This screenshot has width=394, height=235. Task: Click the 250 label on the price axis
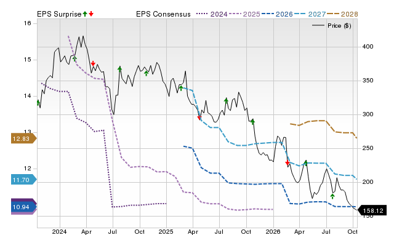click(368, 148)
